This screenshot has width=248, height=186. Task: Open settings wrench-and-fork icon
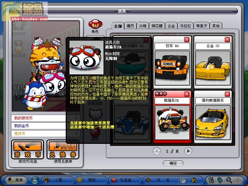(x=211, y=180)
